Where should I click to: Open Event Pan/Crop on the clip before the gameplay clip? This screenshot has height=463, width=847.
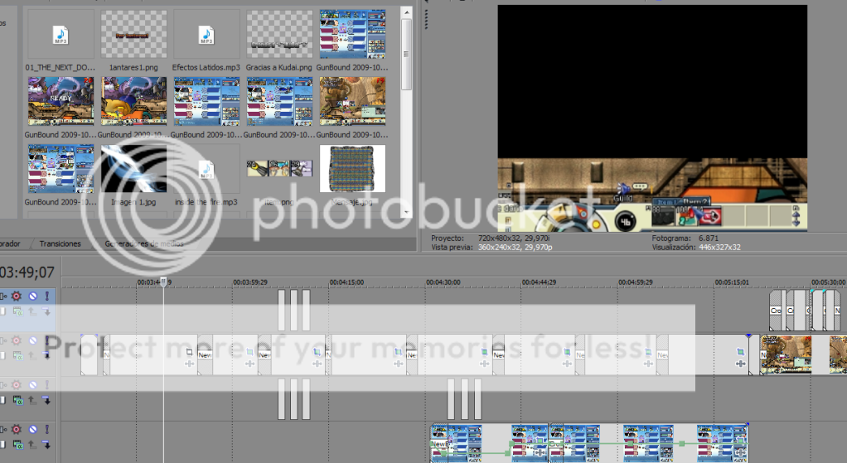(x=741, y=352)
